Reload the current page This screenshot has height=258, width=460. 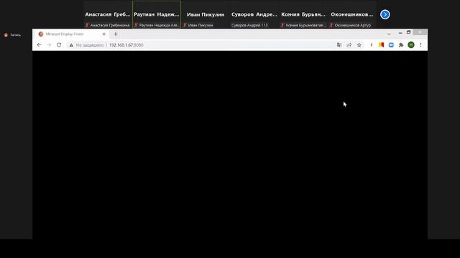tap(59, 45)
